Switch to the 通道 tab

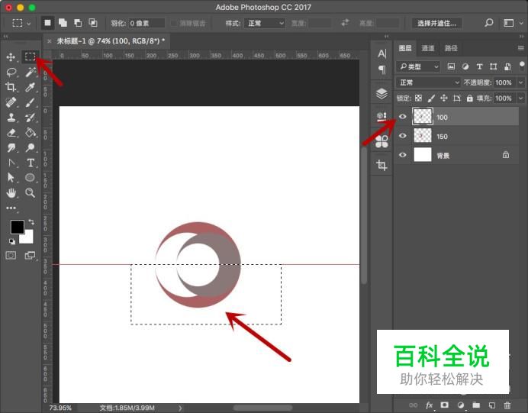(428, 48)
